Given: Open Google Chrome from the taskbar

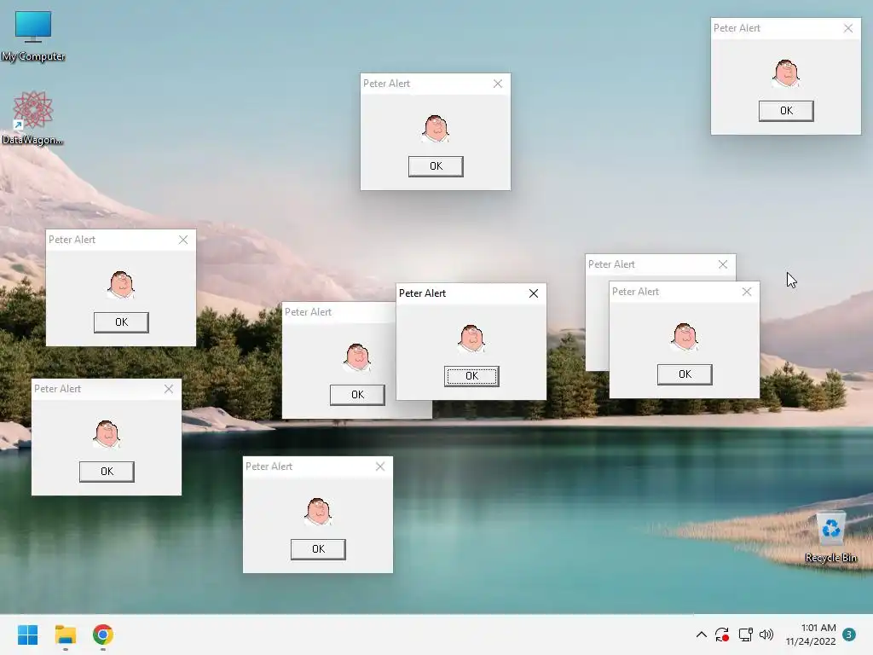Looking at the screenshot, I should tap(103, 635).
